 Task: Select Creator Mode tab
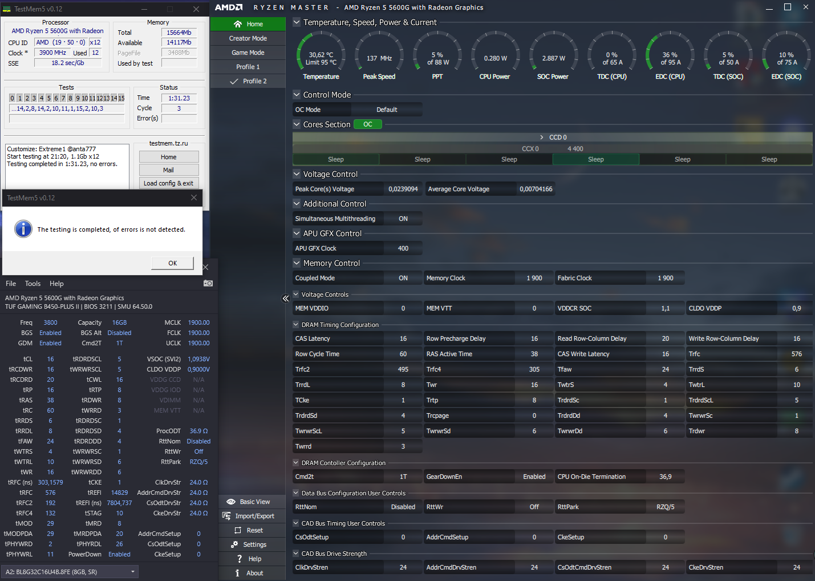point(248,38)
